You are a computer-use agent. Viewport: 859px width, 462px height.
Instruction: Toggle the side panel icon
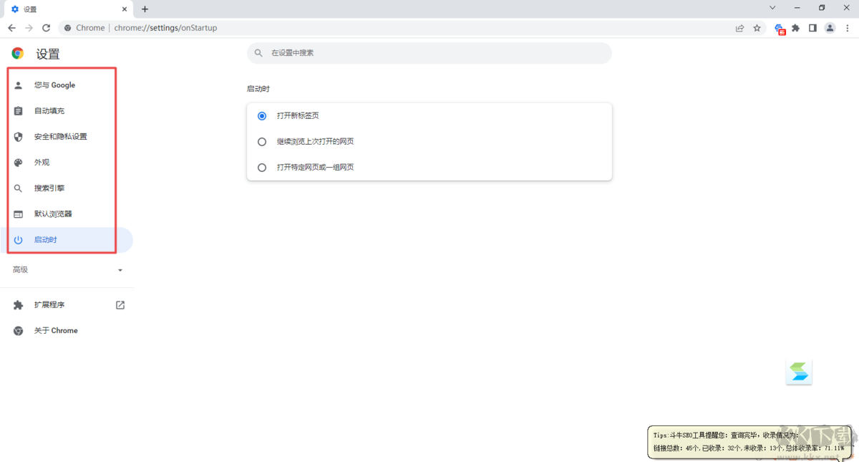pyautogui.click(x=812, y=28)
